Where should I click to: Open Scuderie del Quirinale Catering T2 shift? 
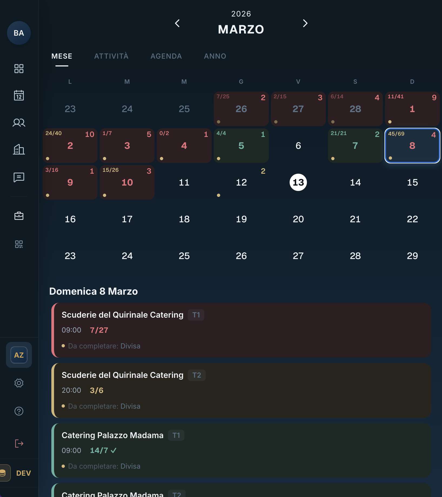(x=241, y=390)
